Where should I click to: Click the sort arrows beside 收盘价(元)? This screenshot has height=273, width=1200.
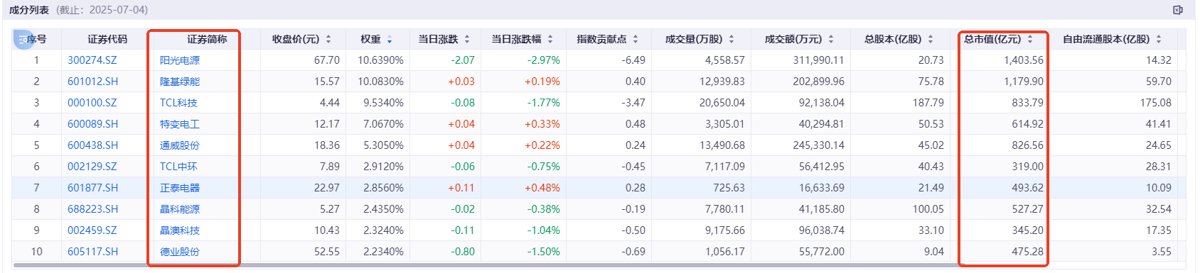click(328, 39)
